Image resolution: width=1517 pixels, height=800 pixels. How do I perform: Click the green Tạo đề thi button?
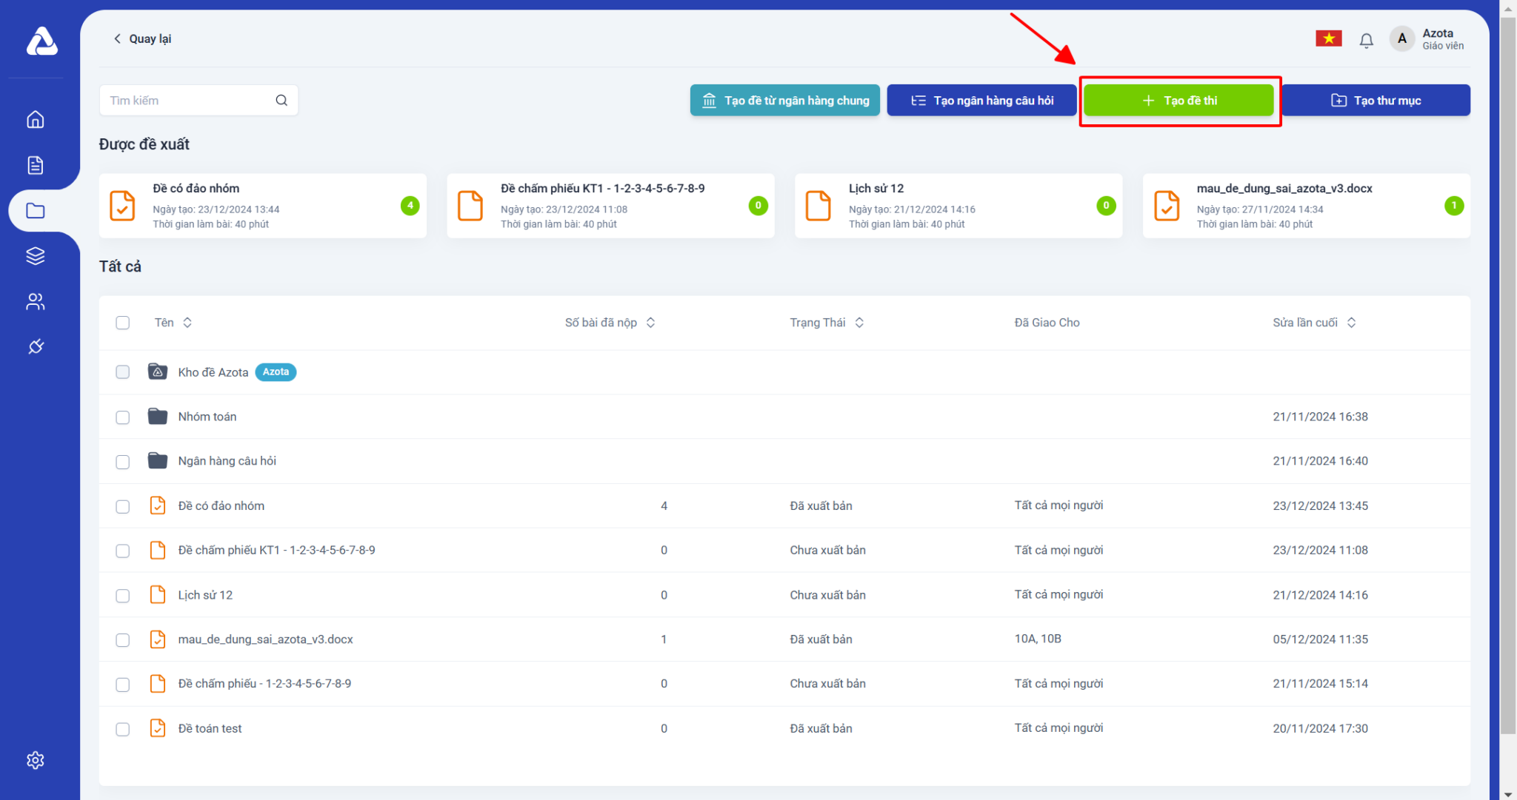coord(1178,101)
